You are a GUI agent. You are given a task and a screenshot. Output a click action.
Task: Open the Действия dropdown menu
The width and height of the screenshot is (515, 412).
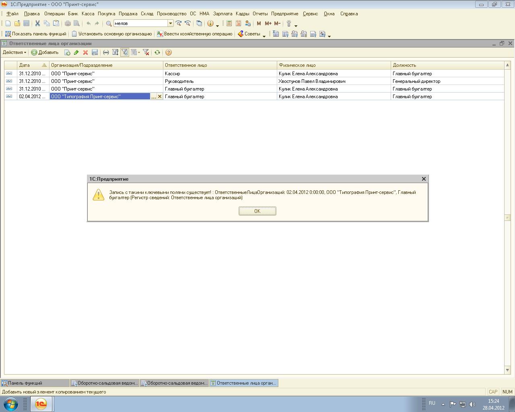coord(14,52)
